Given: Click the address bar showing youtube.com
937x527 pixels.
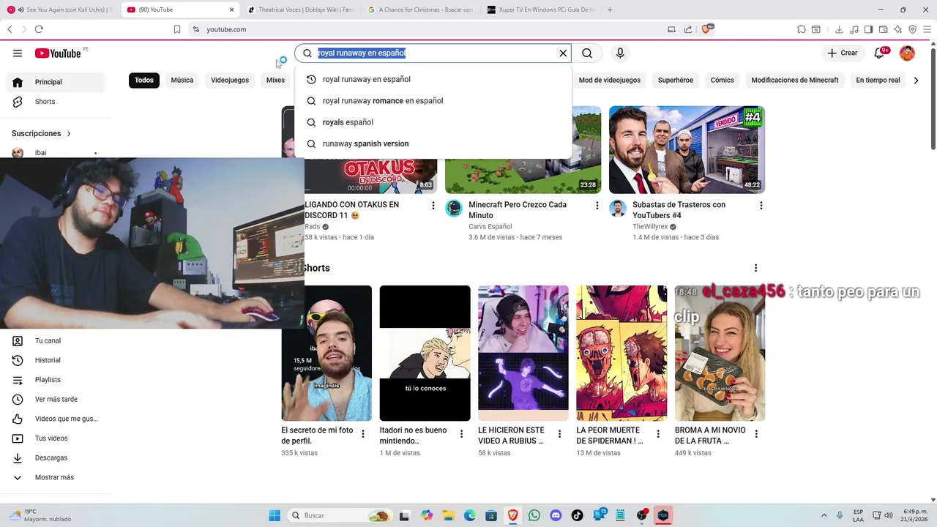Looking at the screenshot, I should coord(226,29).
